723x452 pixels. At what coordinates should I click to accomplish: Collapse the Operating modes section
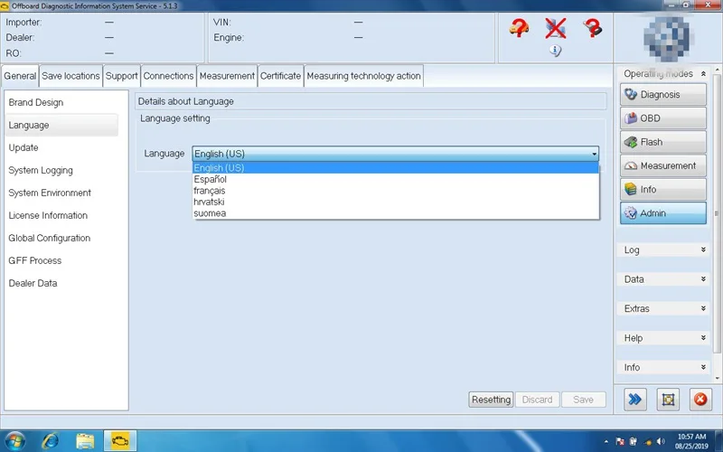coord(703,74)
